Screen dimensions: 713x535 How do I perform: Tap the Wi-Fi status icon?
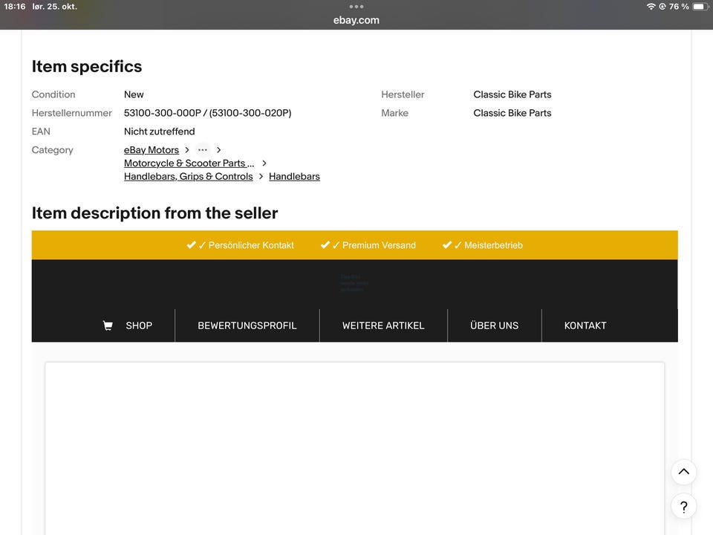click(651, 7)
